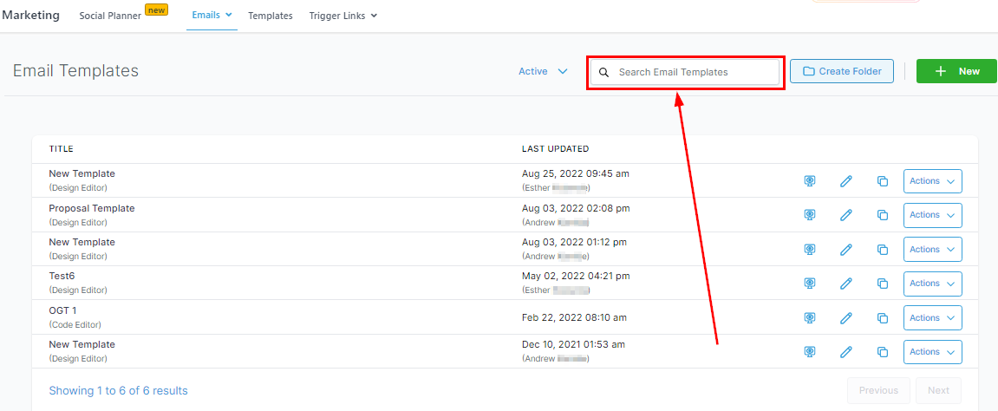The height and width of the screenshot is (411, 998).
Task: Preview the Test6 template
Action: coord(810,284)
